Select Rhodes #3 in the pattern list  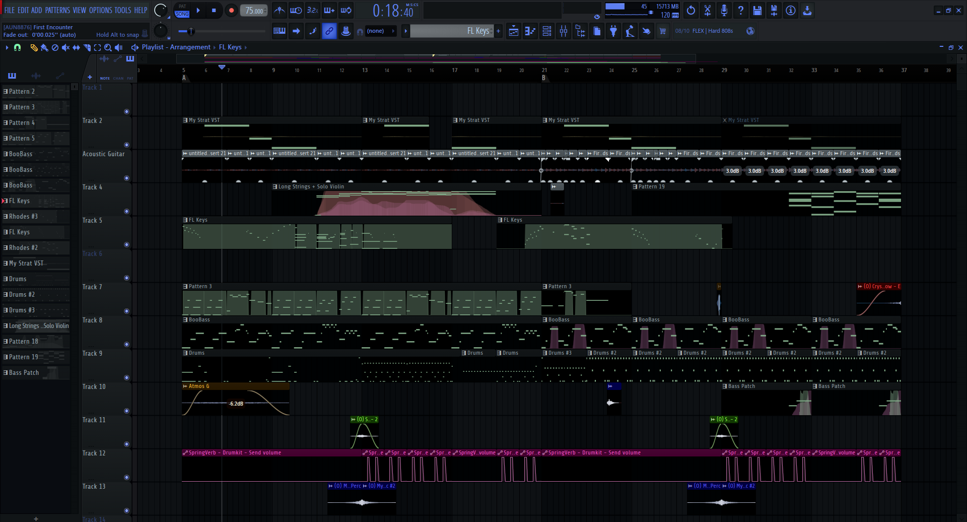[x=35, y=217]
